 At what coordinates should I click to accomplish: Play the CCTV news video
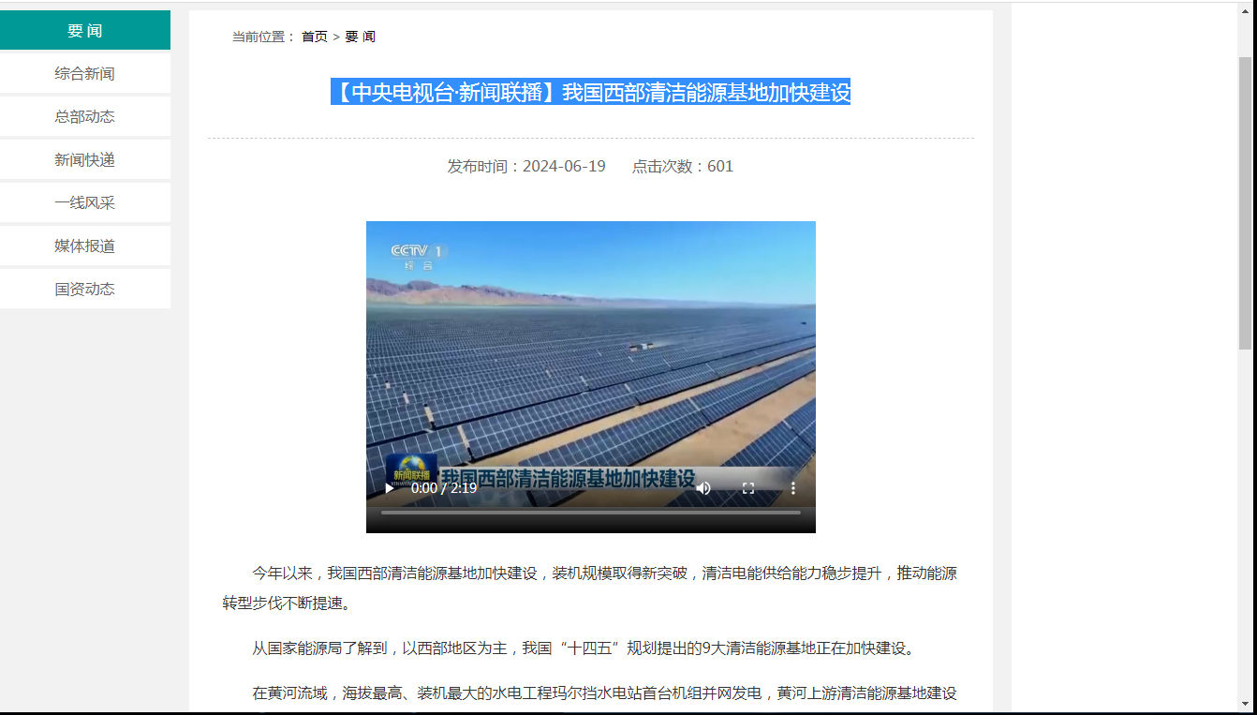(390, 488)
